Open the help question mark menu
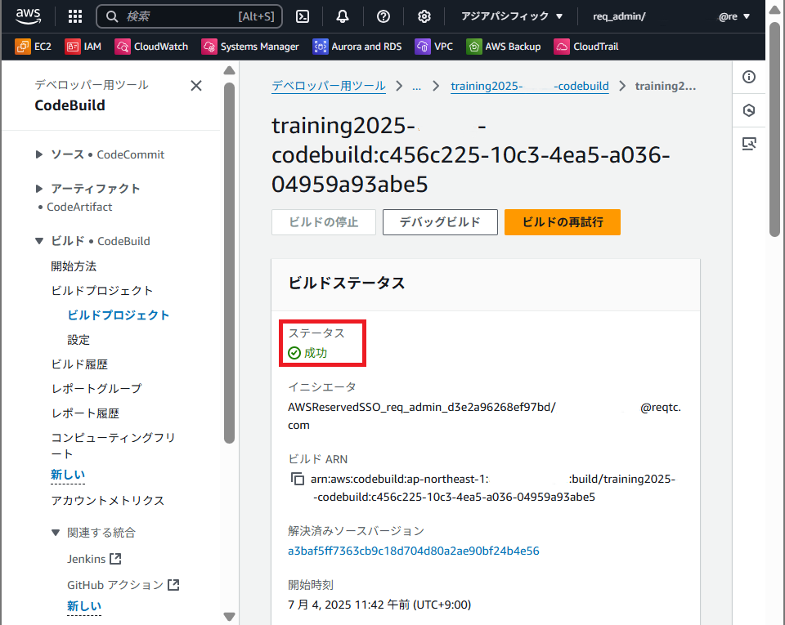 pyautogui.click(x=384, y=16)
